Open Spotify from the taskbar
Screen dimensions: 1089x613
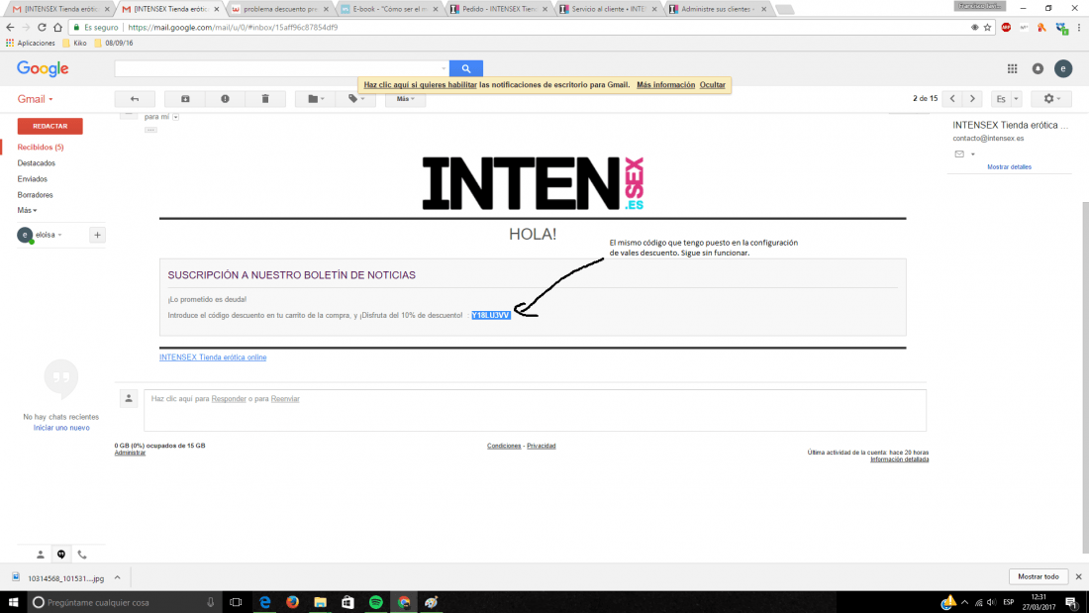(x=376, y=602)
